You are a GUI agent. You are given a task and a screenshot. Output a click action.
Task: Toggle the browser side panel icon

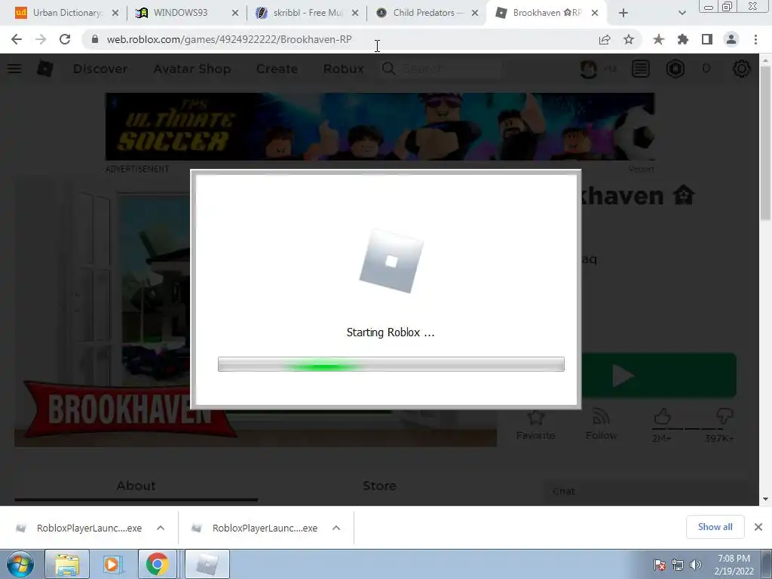[x=707, y=39]
